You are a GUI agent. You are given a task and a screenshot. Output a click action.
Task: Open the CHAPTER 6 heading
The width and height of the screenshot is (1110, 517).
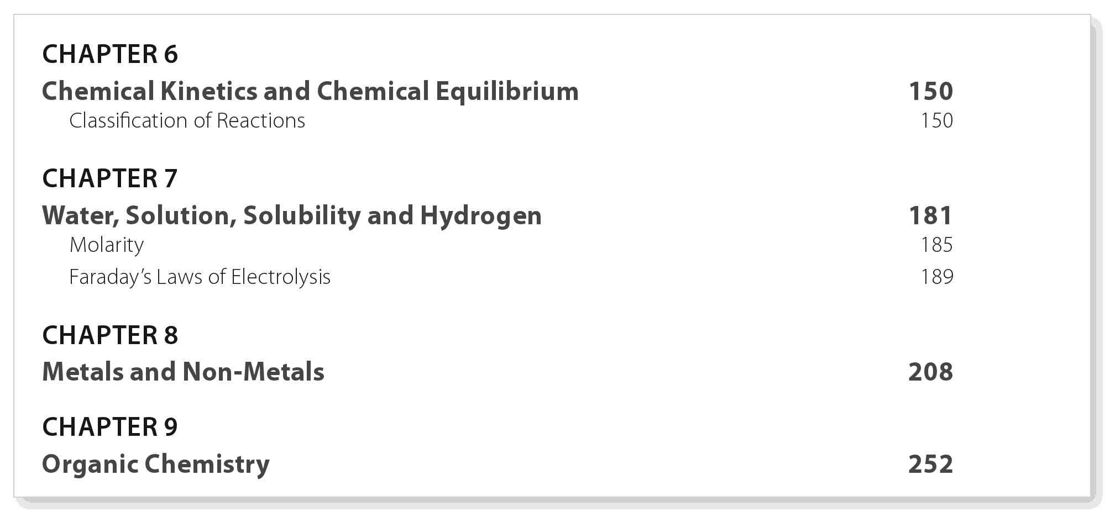pyautogui.click(x=110, y=54)
